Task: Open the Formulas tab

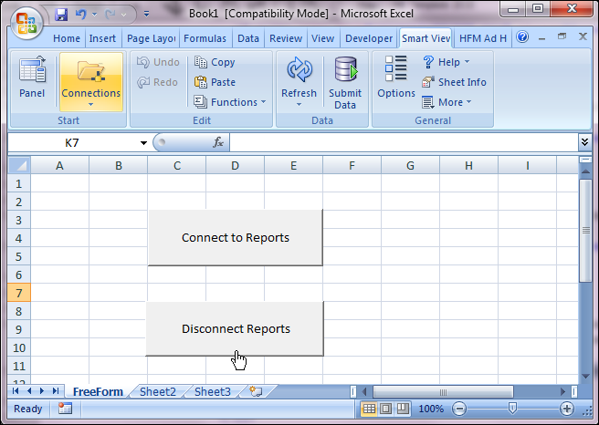Action: coord(205,38)
